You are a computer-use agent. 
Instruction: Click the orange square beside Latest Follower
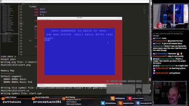pos(3,99)
